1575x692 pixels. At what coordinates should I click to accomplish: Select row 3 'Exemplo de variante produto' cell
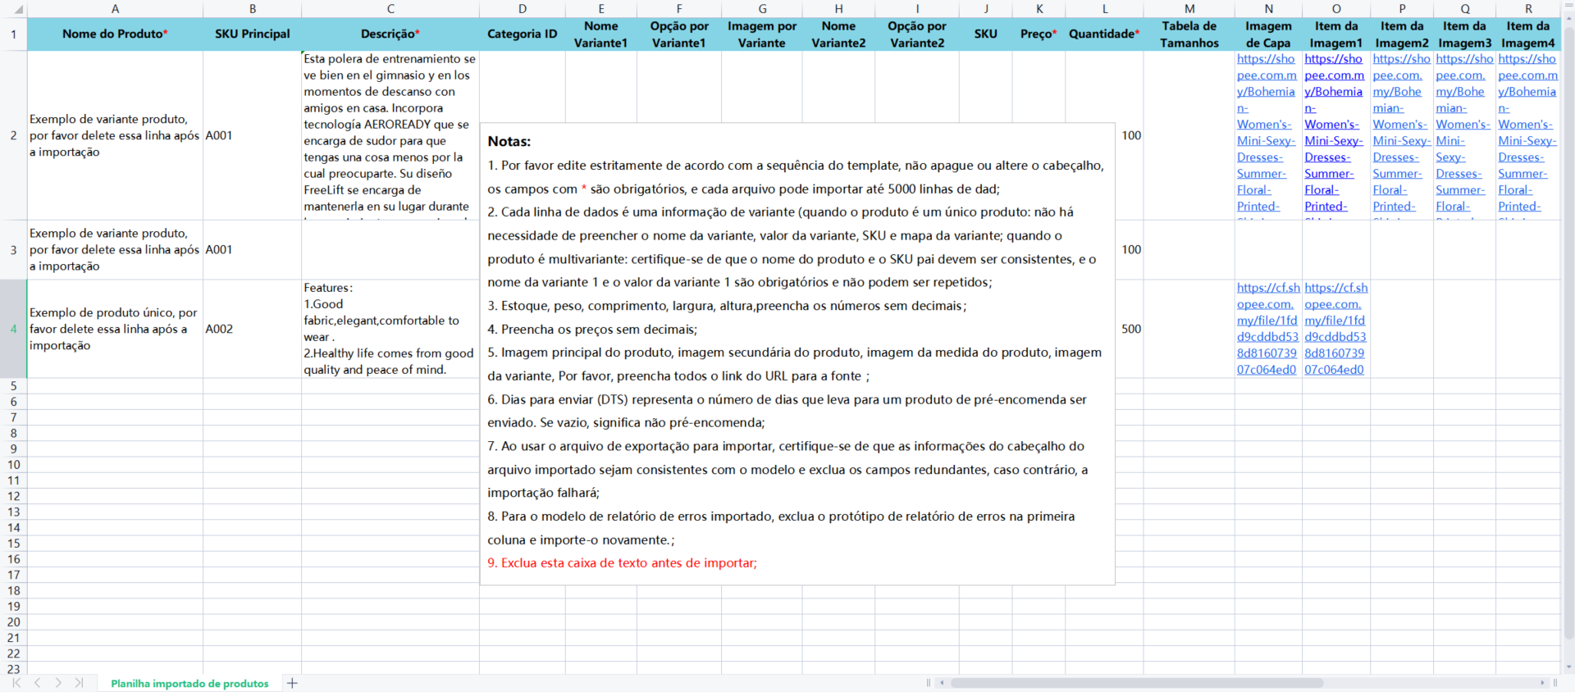click(115, 249)
